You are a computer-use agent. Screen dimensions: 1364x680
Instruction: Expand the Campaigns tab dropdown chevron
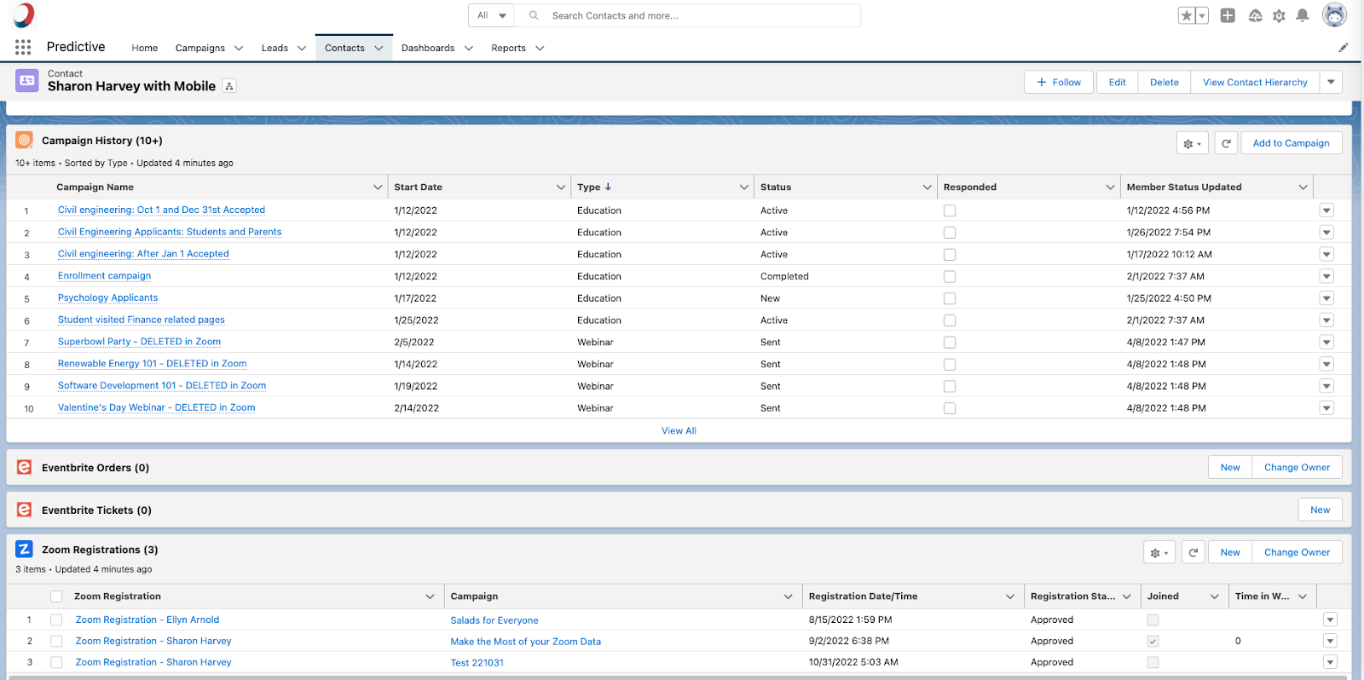point(239,49)
